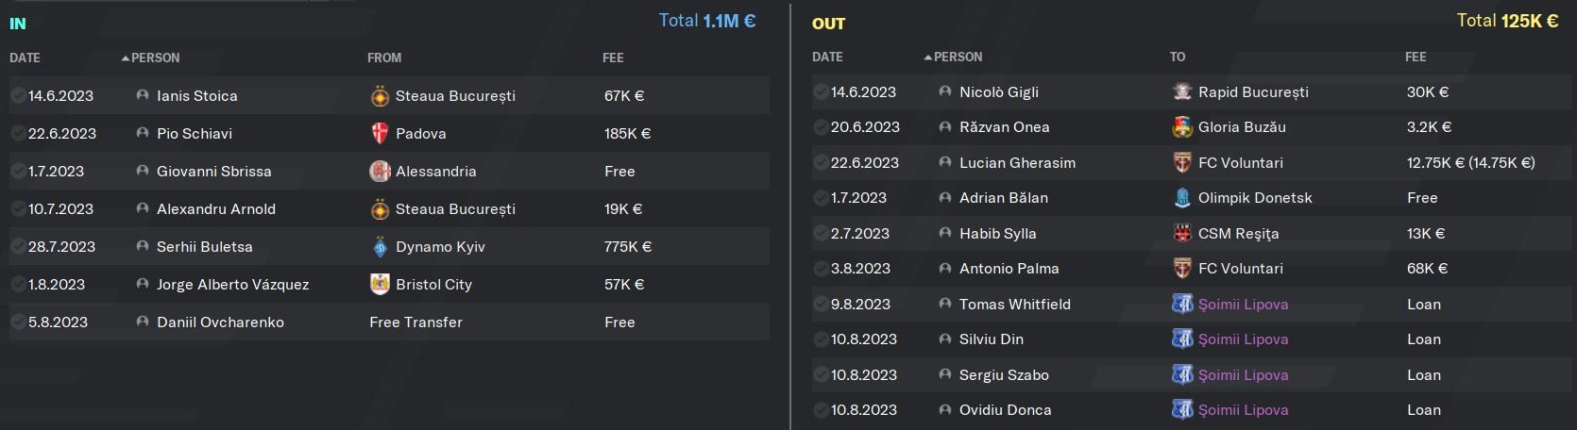Select the Antonio Palma transfer row
The width and height of the screenshot is (1577, 430).
tap(1188, 269)
